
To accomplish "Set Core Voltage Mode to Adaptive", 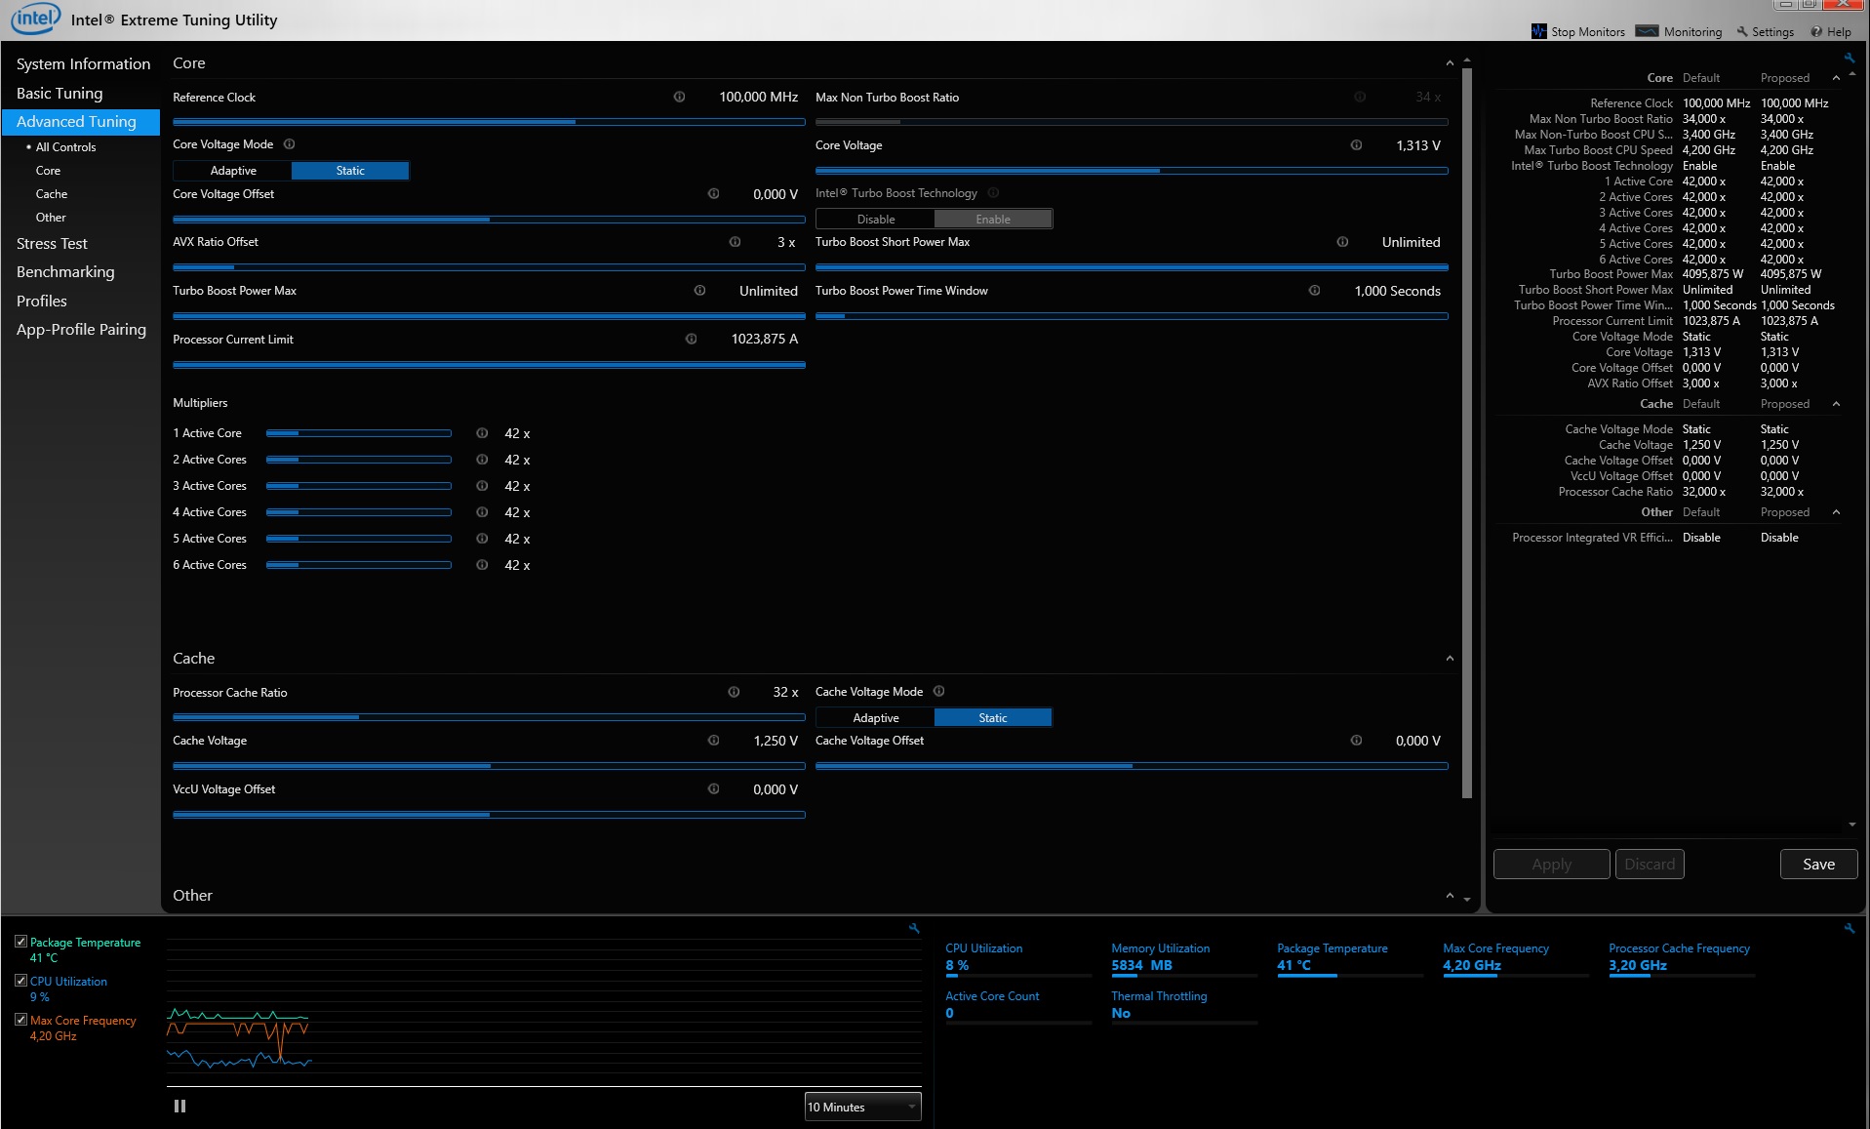I will tap(232, 171).
